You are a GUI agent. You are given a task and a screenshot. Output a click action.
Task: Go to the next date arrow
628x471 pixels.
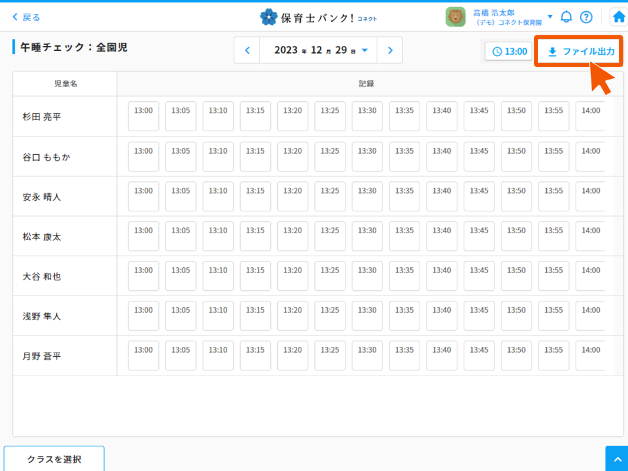[x=390, y=51]
